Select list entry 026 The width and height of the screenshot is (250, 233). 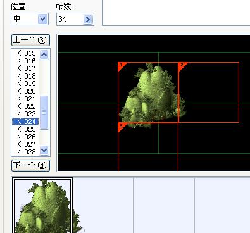click(x=26, y=137)
